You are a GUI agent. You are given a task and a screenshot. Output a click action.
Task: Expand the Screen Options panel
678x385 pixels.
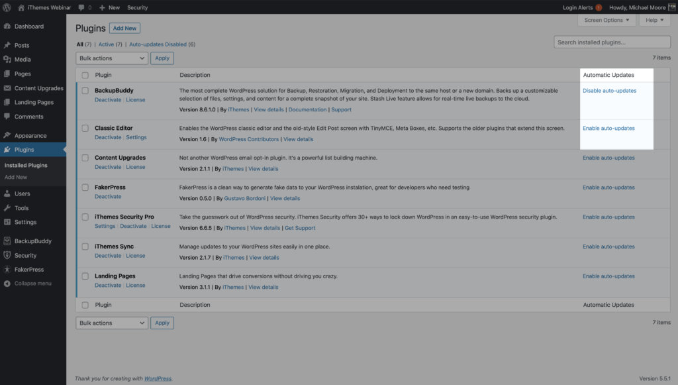pyautogui.click(x=606, y=20)
